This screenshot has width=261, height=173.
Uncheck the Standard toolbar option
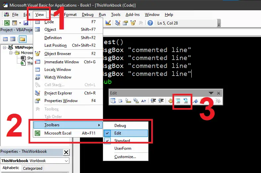click(126, 141)
